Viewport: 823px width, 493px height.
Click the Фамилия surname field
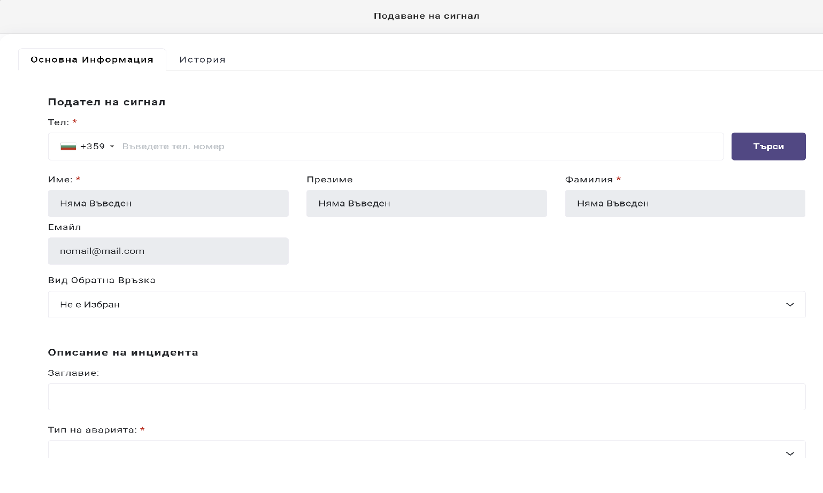pyautogui.click(x=684, y=203)
